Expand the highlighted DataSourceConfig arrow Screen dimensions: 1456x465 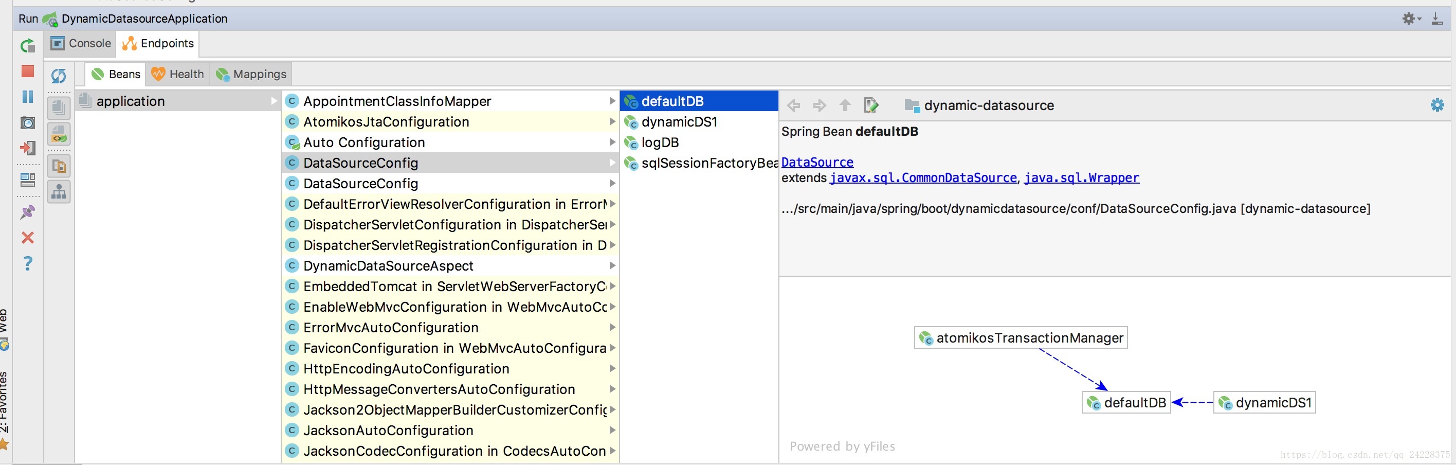coord(612,163)
